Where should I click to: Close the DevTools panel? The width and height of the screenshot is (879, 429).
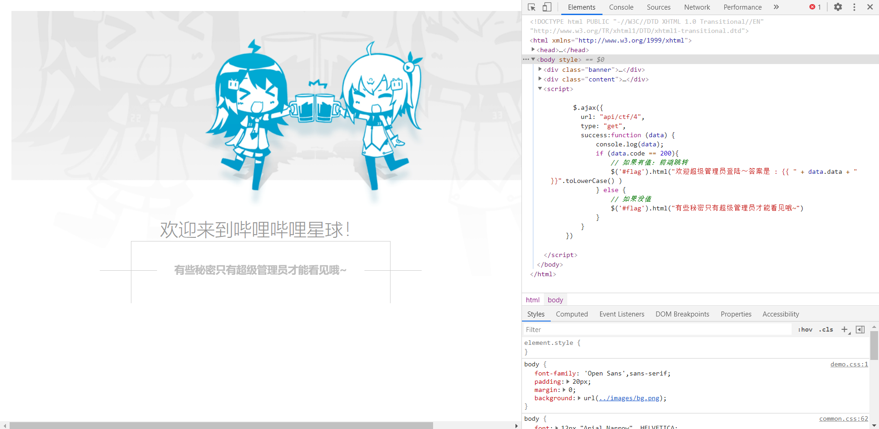(x=870, y=7)
